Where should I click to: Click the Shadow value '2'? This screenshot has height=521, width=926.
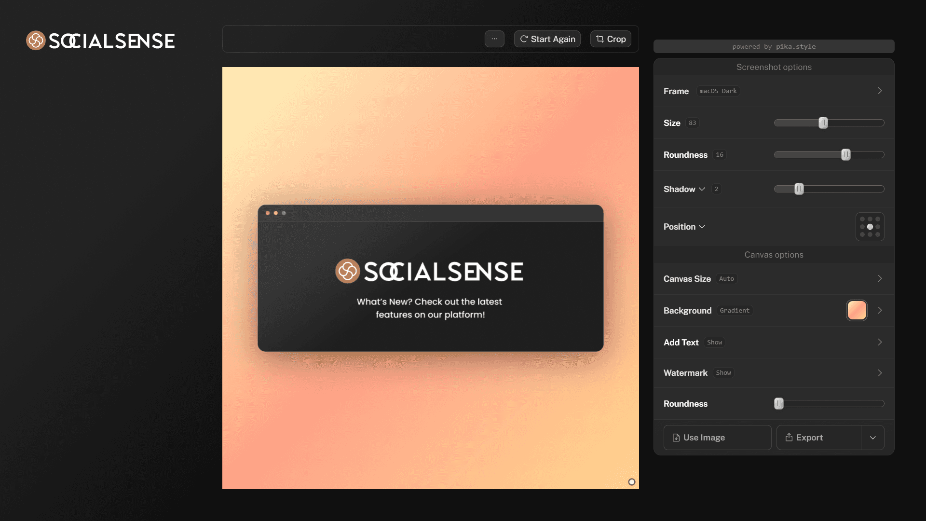pyautogui.click(x=717, y=189)
